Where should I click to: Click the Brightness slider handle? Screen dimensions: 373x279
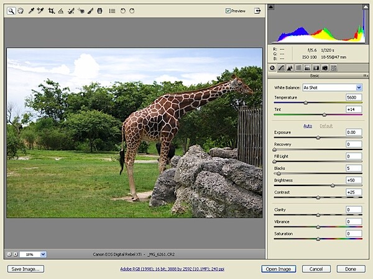click(333, 185)
